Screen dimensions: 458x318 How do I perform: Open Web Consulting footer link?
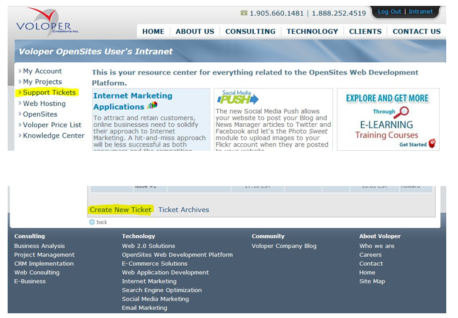coord(37,272)
